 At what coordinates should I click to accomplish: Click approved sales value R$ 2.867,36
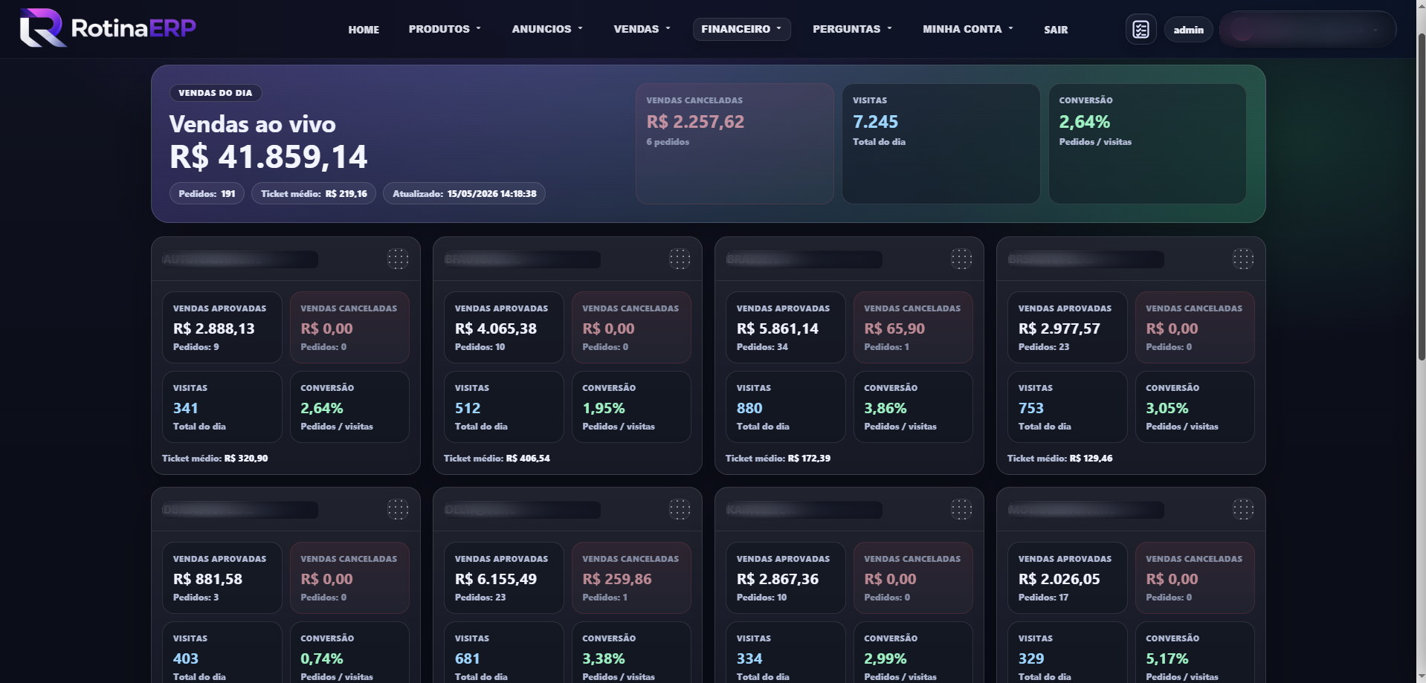click(778, 579)
